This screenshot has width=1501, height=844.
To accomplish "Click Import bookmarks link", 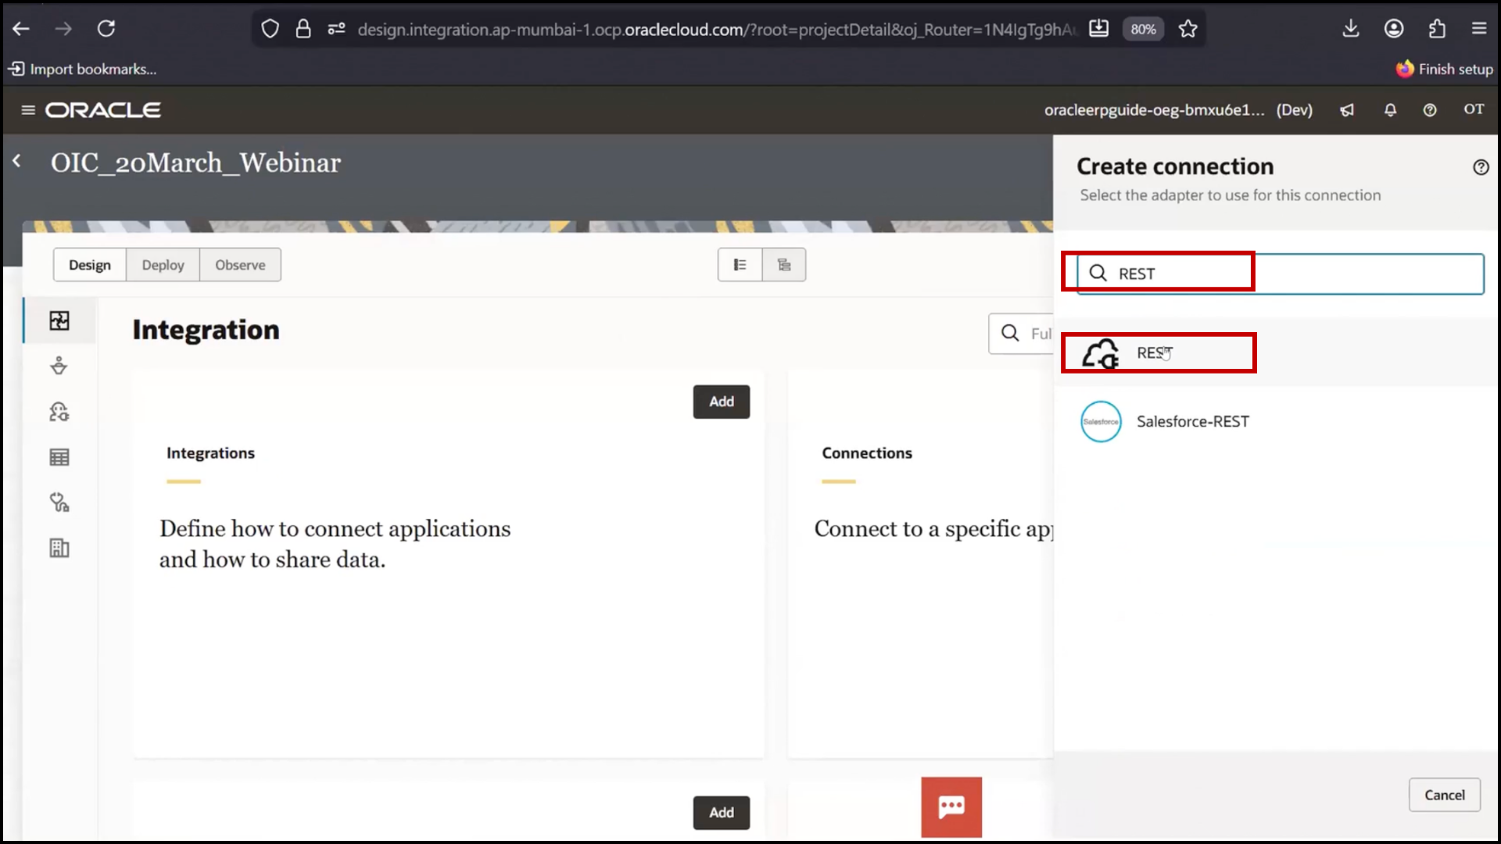I will click(x=83, y=69).
